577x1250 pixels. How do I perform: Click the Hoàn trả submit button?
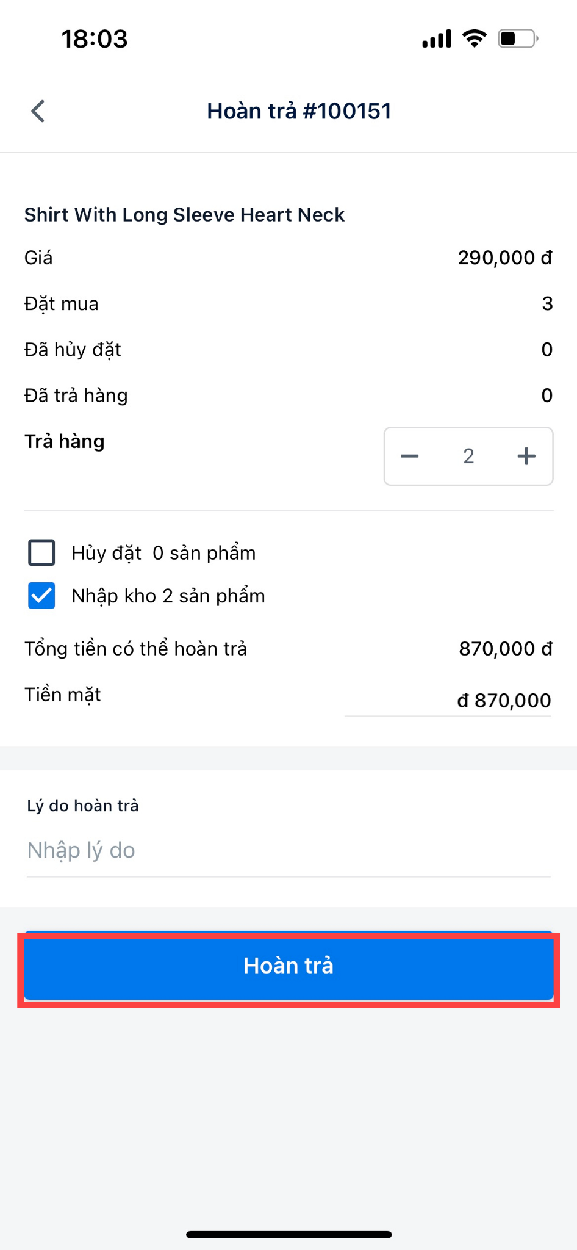click(x=288, y=966)
